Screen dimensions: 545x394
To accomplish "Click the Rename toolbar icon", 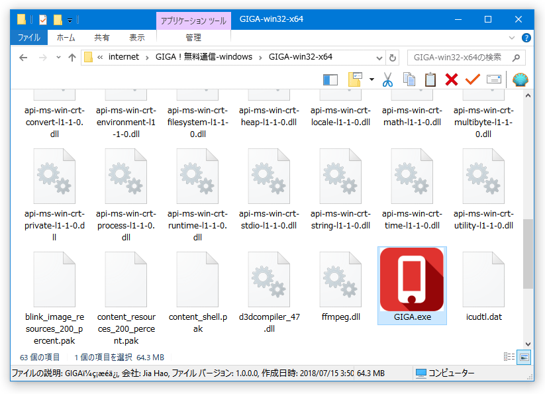I will 494,79.
